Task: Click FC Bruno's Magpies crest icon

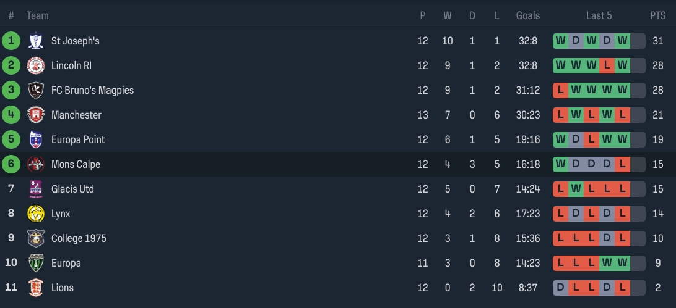Action: pyautogui.click(x=36, y=90)
